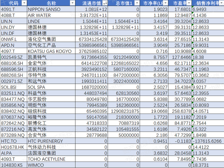
Task: Click the filter arrow beside 代码 header
Action: (24, 3)
